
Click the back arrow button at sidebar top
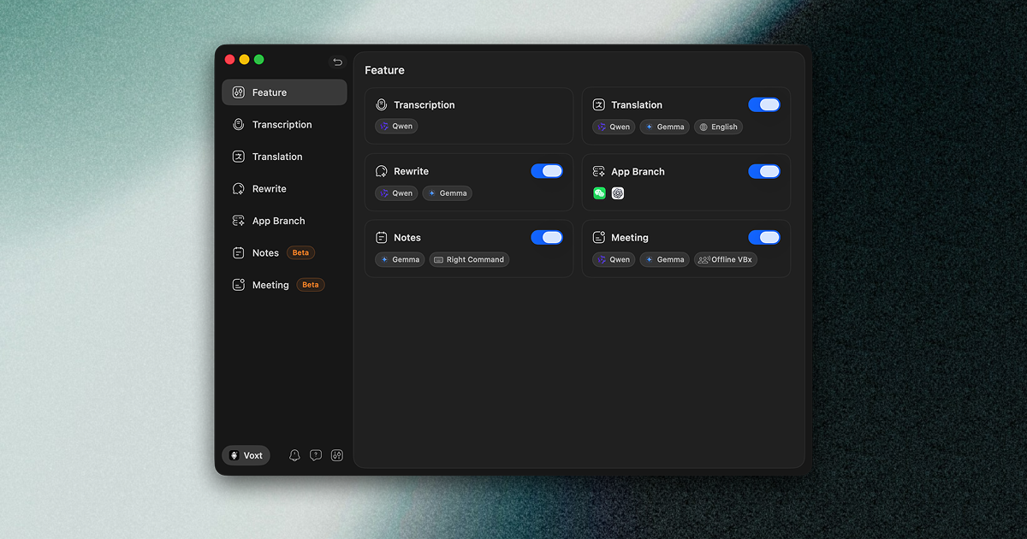[337, 62]
